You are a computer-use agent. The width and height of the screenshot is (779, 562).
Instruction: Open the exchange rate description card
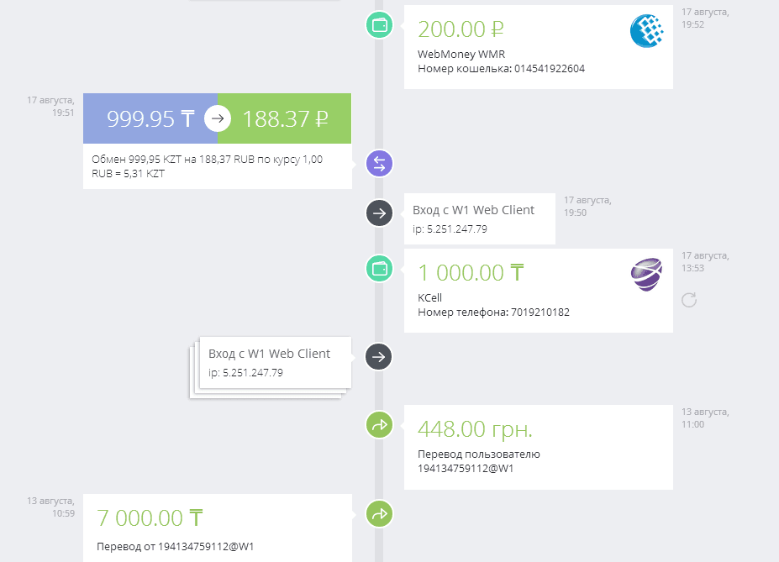coord(218,166)
